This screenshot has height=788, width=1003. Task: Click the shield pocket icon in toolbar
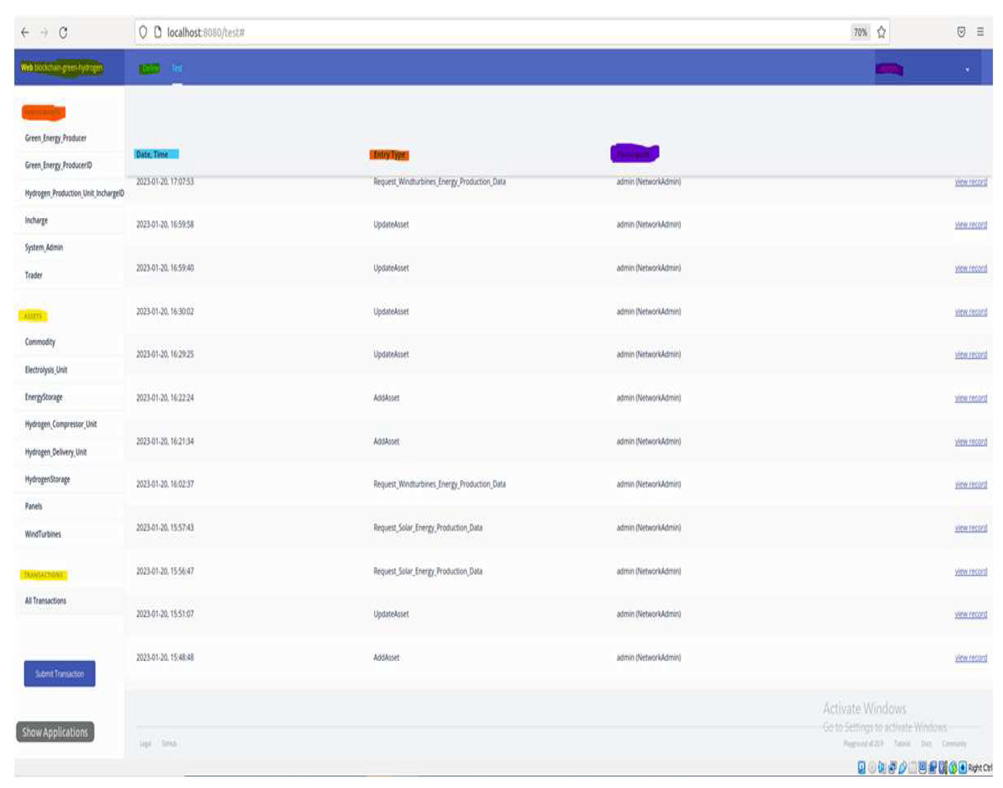[x=961, y=32]
